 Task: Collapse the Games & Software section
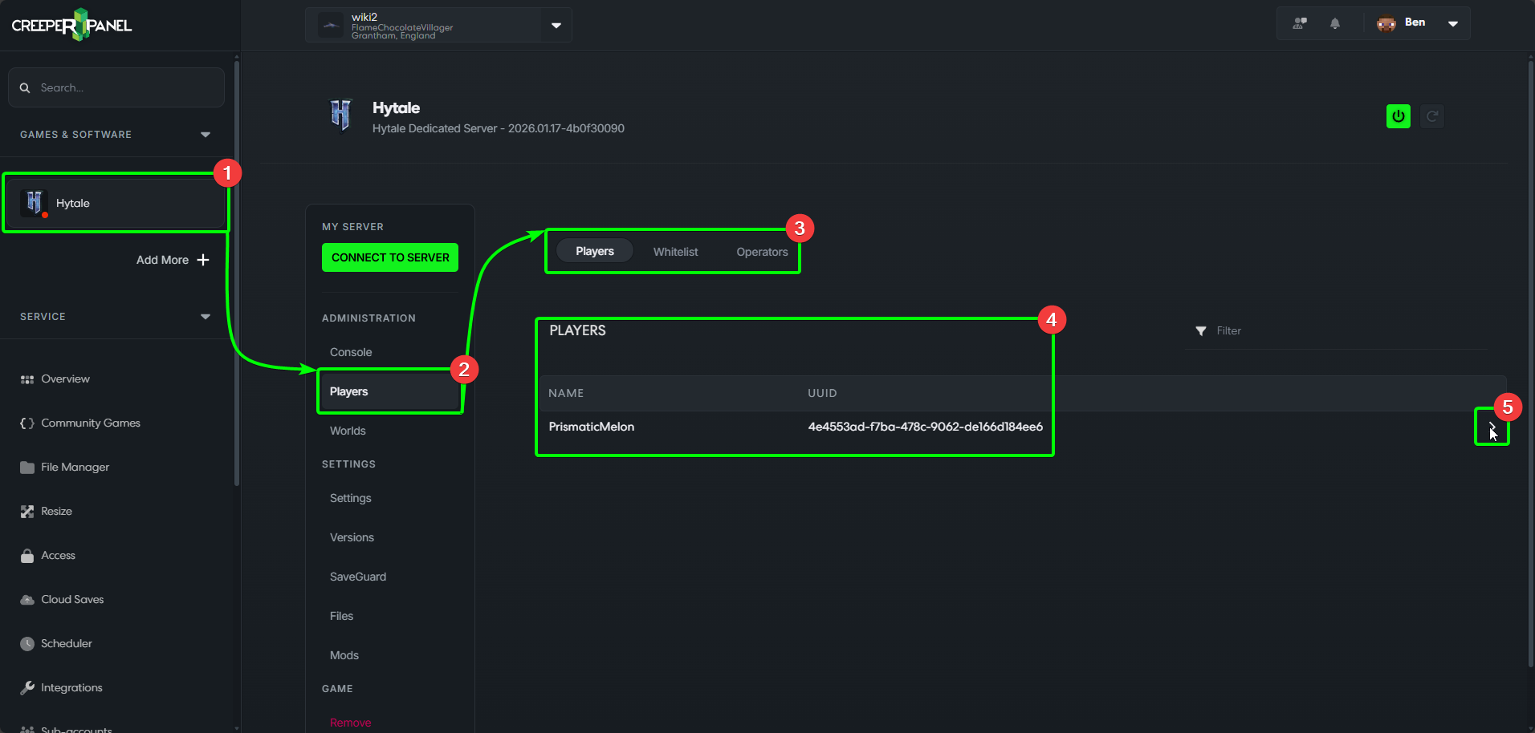point(206,135)
